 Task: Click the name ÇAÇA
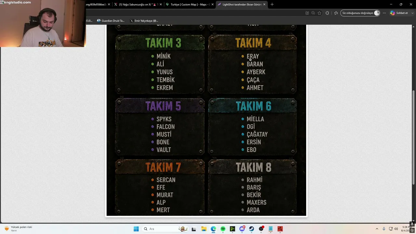(253, 80)
